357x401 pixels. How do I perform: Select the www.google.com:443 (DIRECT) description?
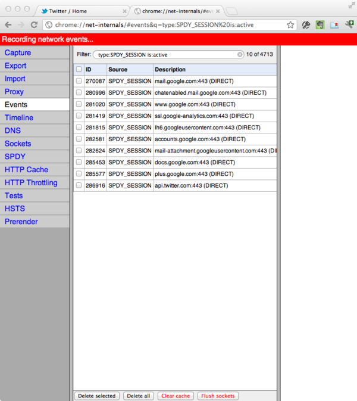[x=195, y=104]
